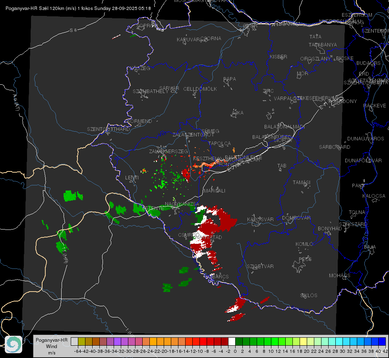The width and height of the screenshot is (389, 358).
Task: Click the DOMBOVAR town label
Action: pyautogui.click(x=296, y=218)
